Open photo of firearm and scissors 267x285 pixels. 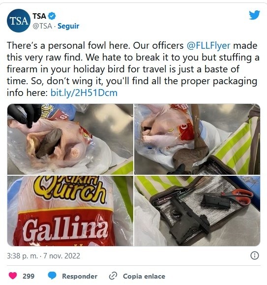pos(197,211)
